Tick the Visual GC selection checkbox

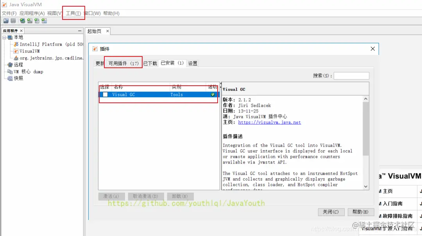105,94
